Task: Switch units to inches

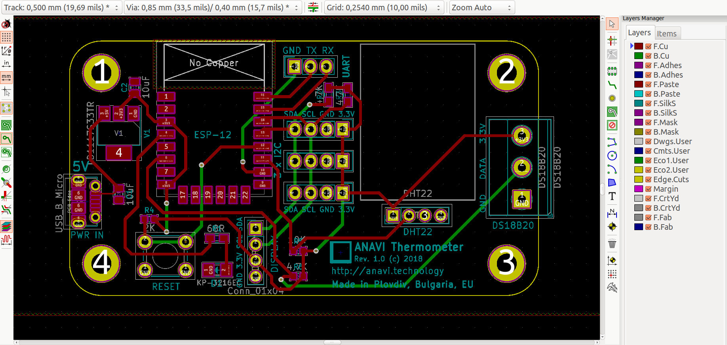Action: [6, 64]
